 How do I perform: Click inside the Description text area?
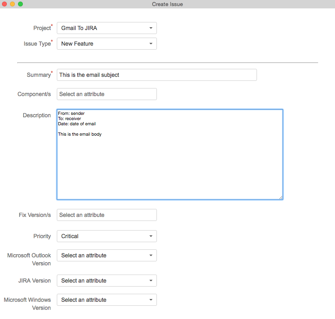170,160
